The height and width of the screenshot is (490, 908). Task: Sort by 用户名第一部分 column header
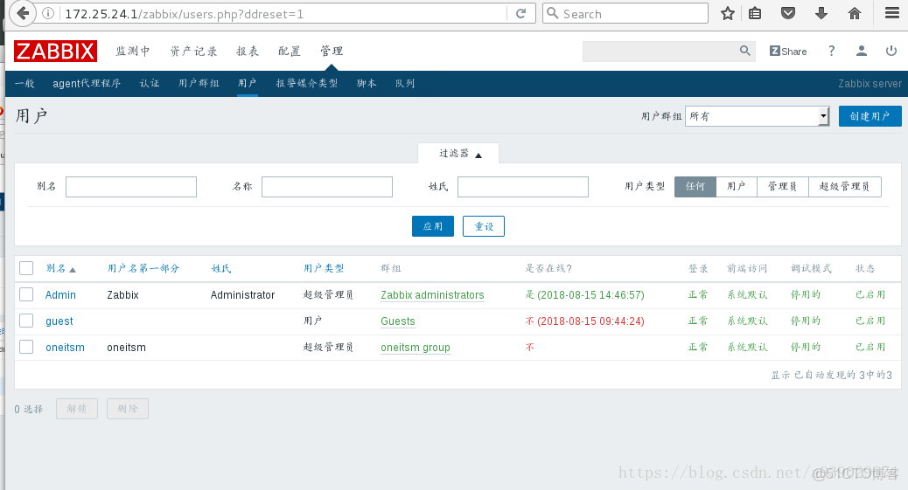(x=143, y=268)
